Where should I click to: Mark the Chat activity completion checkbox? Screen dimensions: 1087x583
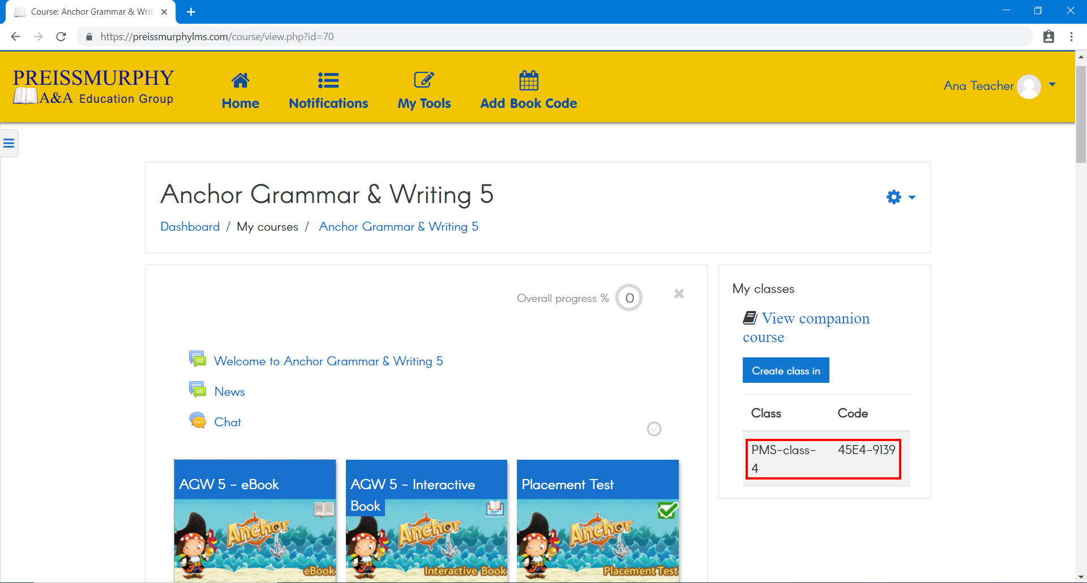(x=654, y=429)
